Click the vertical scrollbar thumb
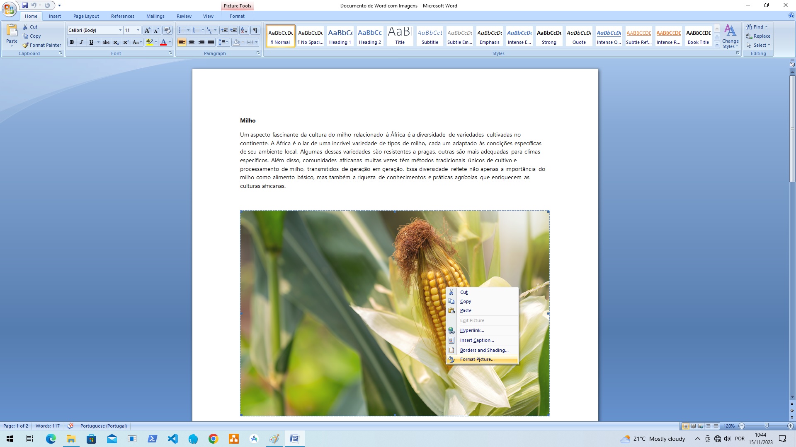 (792, 128)
